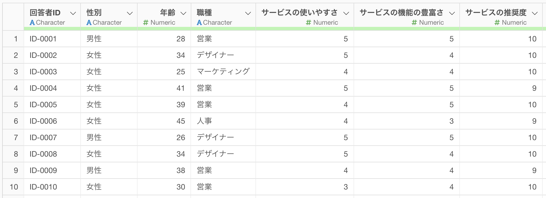Open the サービスの機能の豊富さ column chevron
This screenshot has height=198, width=546.
(452, 13)
